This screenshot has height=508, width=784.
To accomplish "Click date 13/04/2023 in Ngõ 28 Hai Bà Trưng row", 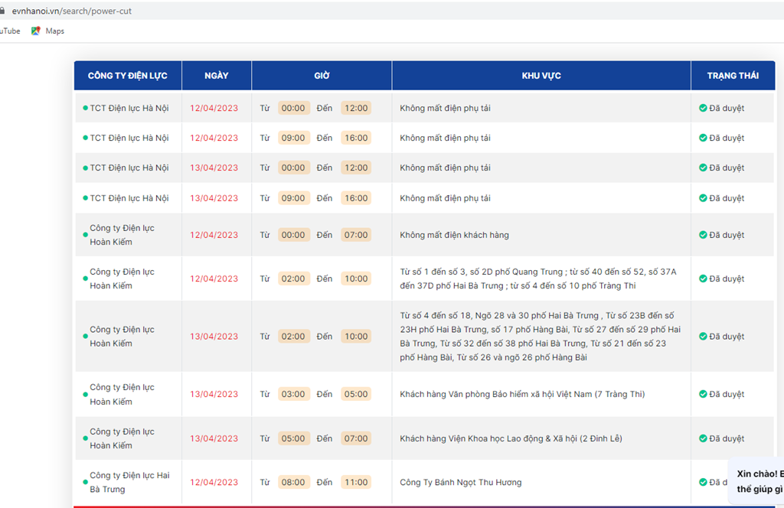I will 214,336.
